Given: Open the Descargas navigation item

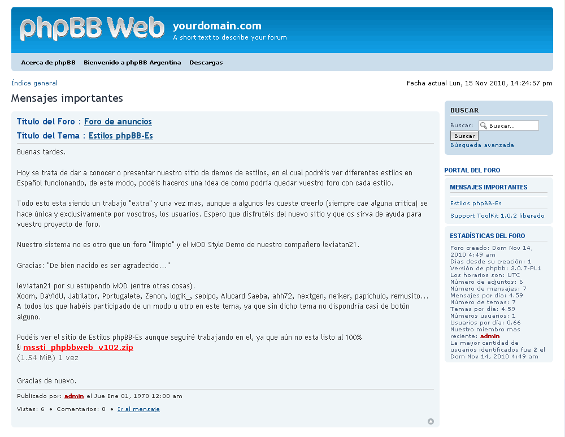Looking at the screenshot, I should pyautogui.click(x=206, y=62).
